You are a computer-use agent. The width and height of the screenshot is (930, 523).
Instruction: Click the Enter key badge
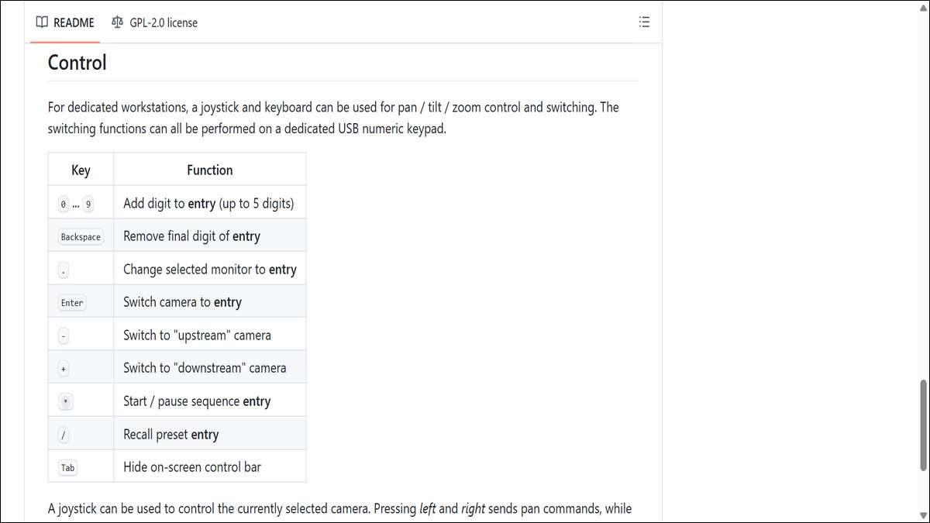point(72,303)
